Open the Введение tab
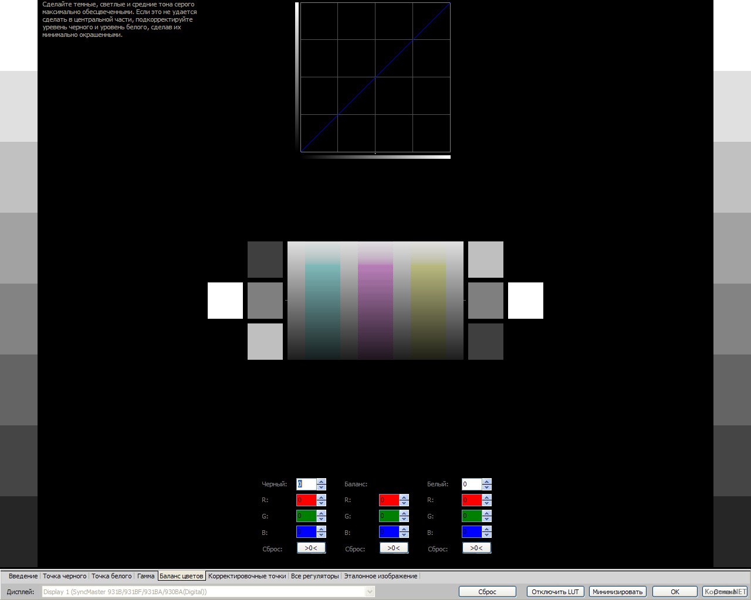The image size is (751, 600). 23,576
